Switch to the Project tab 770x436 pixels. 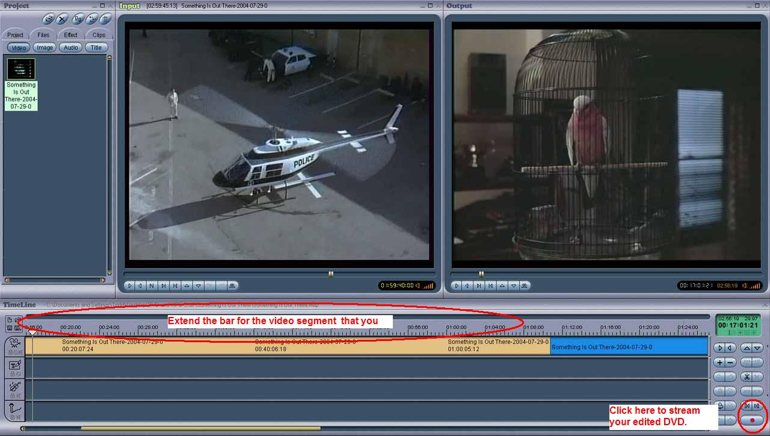16,35
